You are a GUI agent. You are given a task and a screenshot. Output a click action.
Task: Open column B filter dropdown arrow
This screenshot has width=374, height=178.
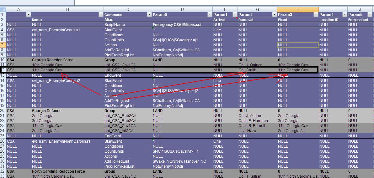[101, 15]
